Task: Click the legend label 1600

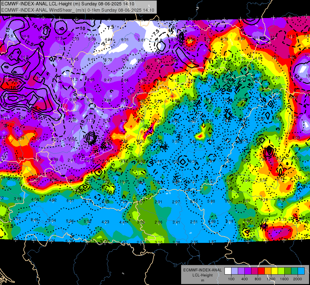Action: (284, 279)
